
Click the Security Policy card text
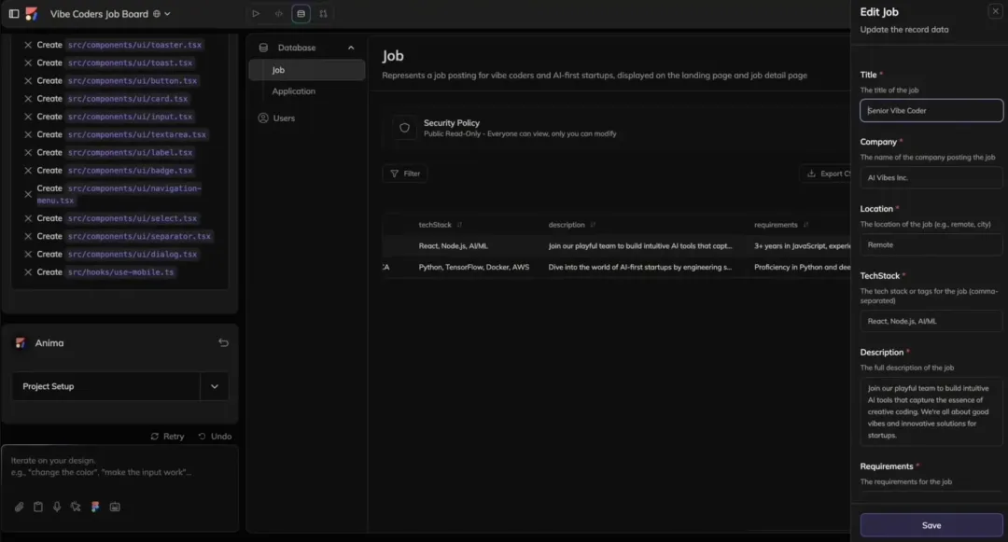pos(520,128)
